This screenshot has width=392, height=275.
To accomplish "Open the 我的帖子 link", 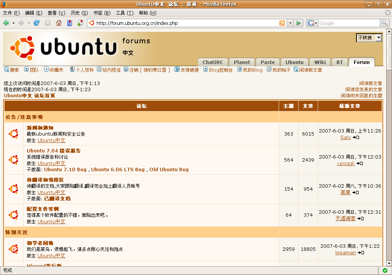I will (x=279, y=70).
